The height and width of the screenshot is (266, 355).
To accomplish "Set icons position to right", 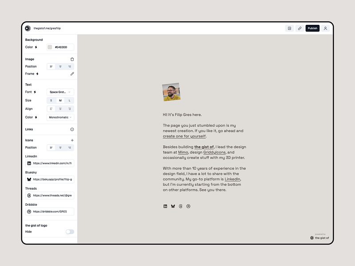I will point(70,148).
